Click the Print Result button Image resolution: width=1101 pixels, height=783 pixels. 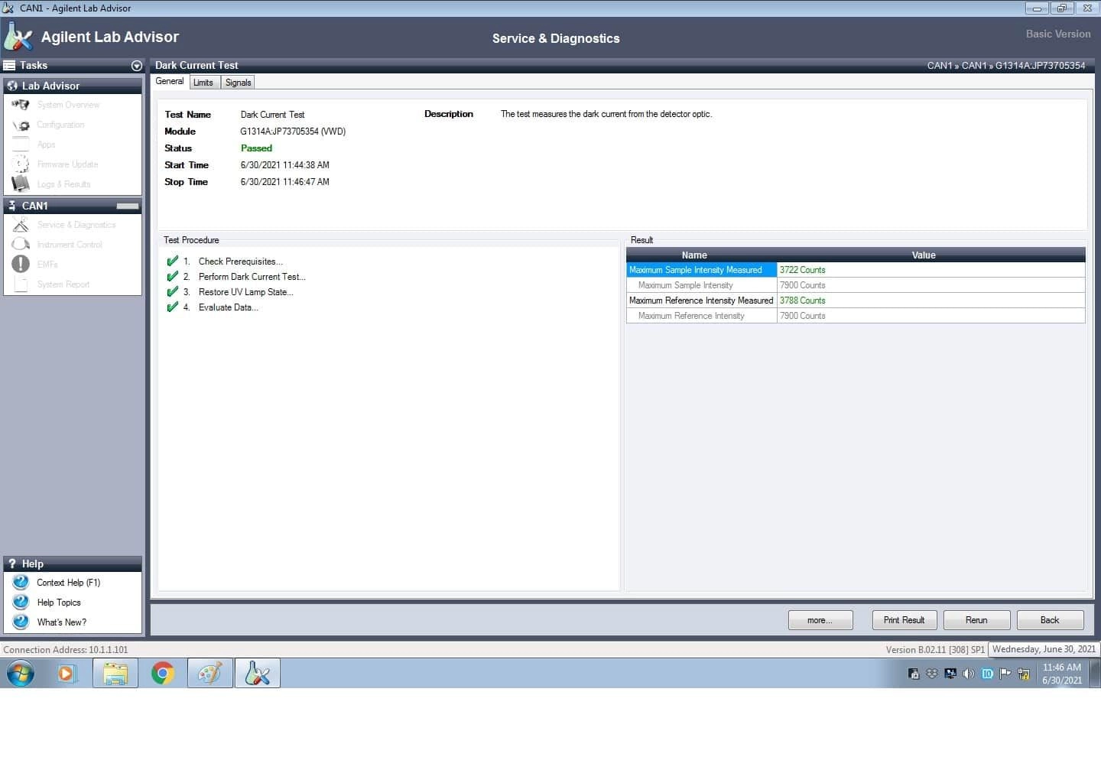point(905,620)
